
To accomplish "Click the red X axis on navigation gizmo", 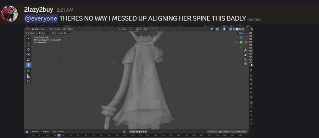I will (246, 42).
